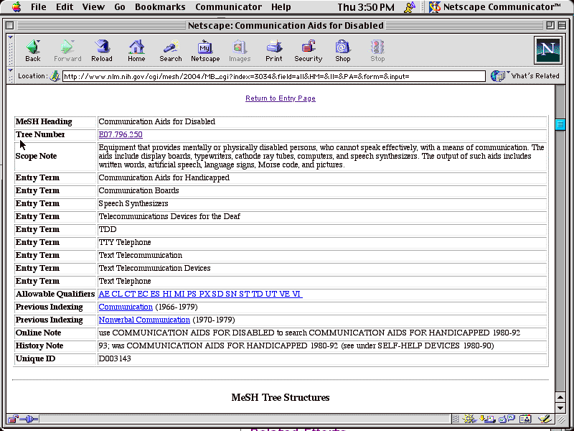This screenshot has height=431, width=574.
Task: Click the Forward toolbar button
Action: click(67, 50)
